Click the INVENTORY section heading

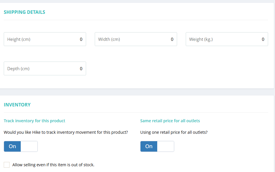[x=17, y=105]
